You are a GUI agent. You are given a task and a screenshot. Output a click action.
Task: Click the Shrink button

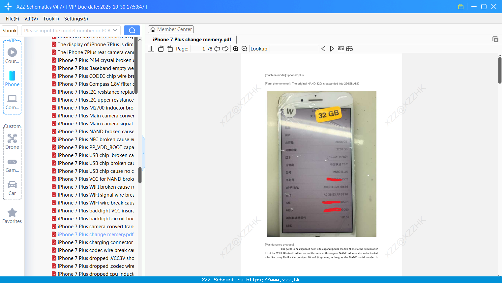[10, 30]
